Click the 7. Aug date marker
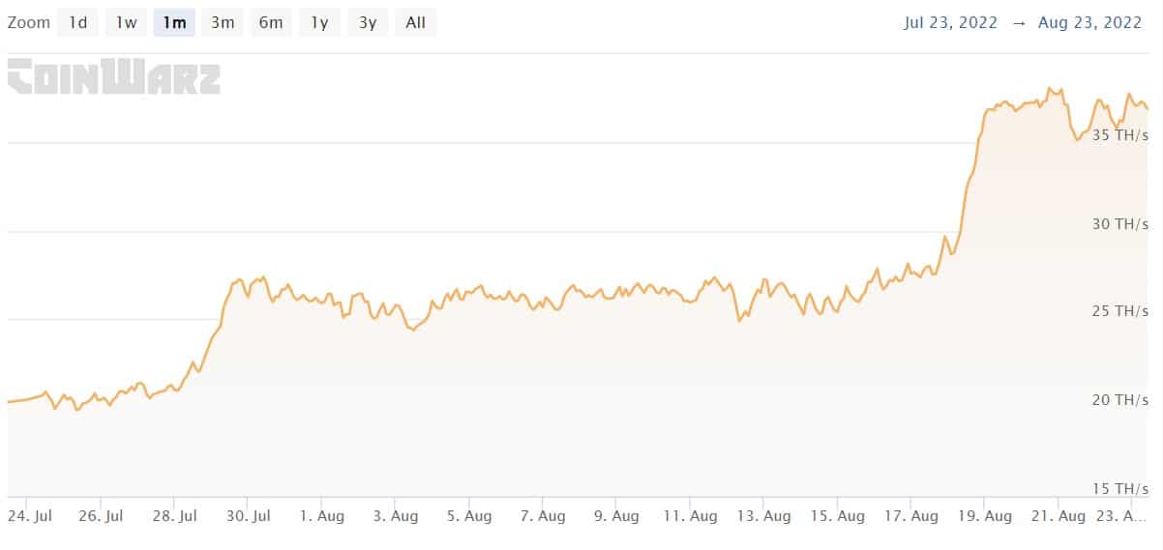The width and height of the screenshot is (1163, 550). pos(541,516)
